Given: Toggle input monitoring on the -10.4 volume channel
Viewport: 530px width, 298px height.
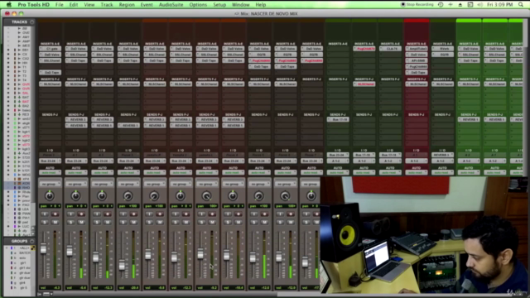Looking at the screenshot, I should tap(228, 214).
